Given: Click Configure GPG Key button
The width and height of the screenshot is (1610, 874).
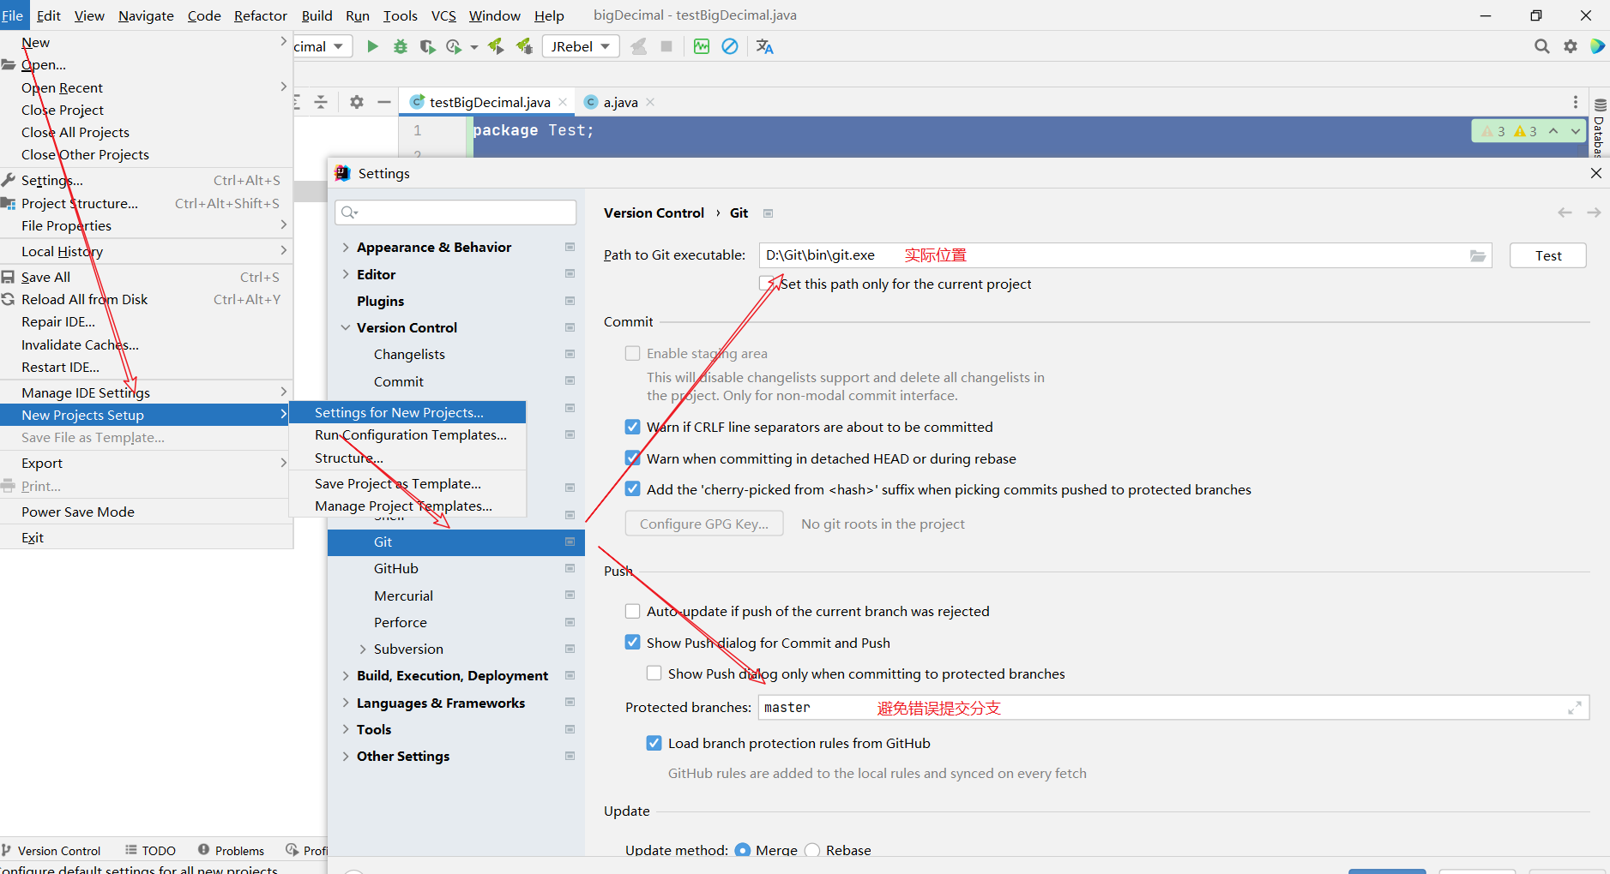Looking at the screenshot, I should [704, 524].
